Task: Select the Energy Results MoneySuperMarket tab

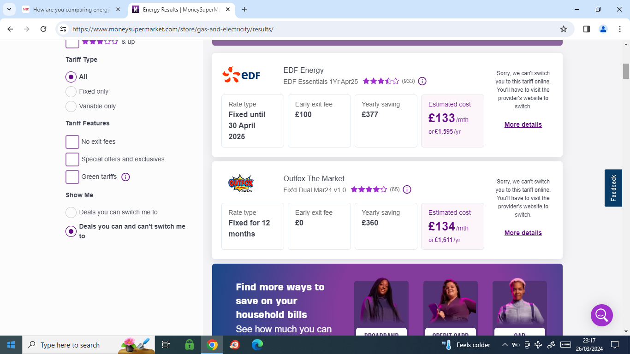Action: (x=181, y=9)
